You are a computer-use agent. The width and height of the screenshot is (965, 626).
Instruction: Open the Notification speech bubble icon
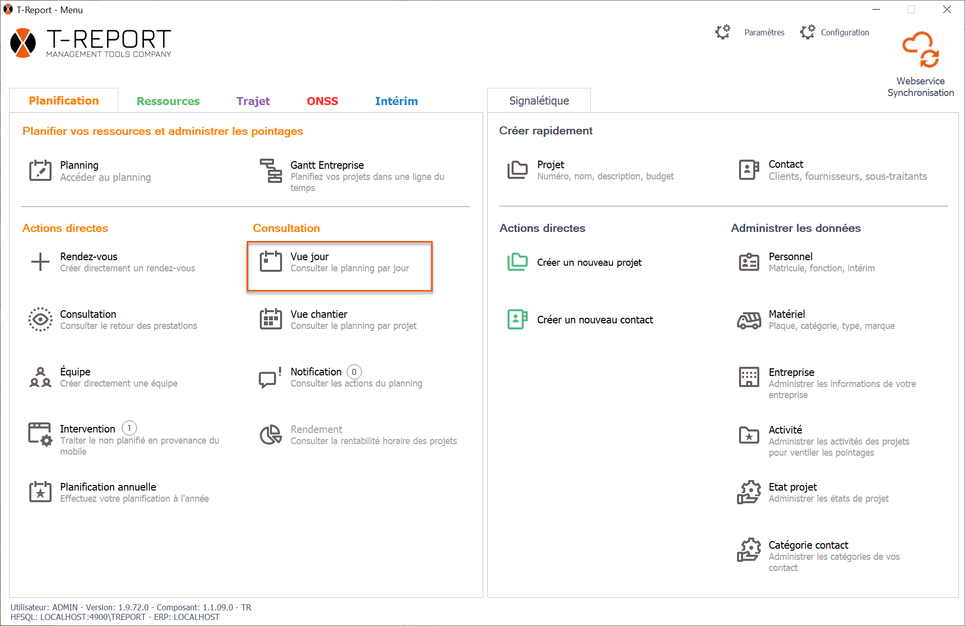click(270, 377)
